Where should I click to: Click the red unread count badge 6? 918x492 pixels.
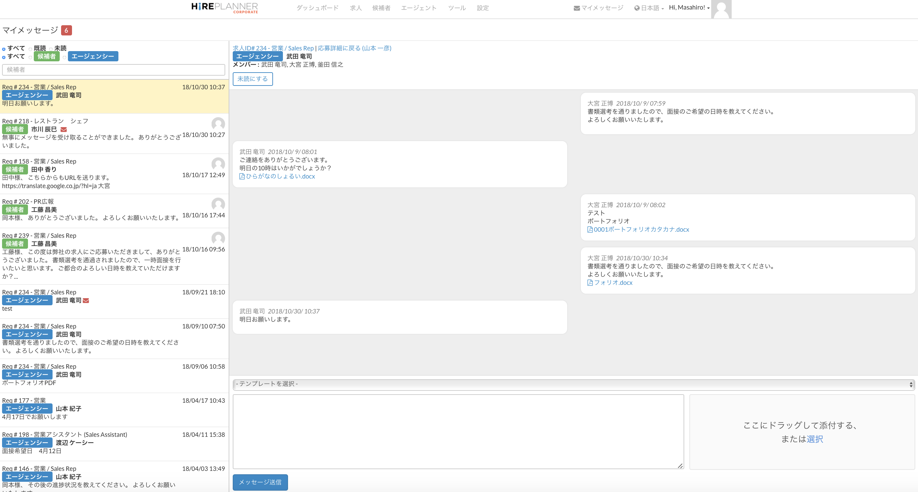click(66, 30)
